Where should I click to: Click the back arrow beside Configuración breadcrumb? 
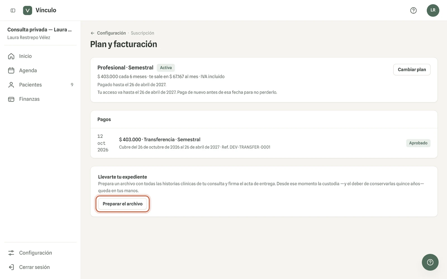(92, 33)
